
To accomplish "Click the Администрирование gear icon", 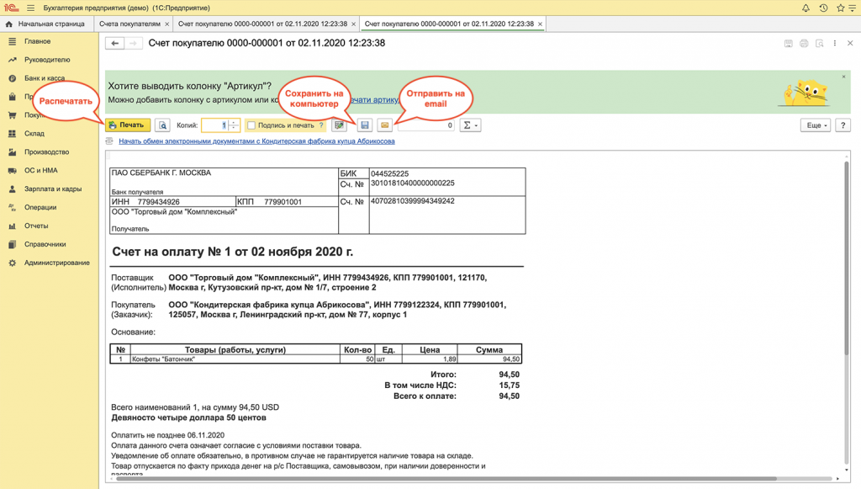I will click(x=12, y=263).
